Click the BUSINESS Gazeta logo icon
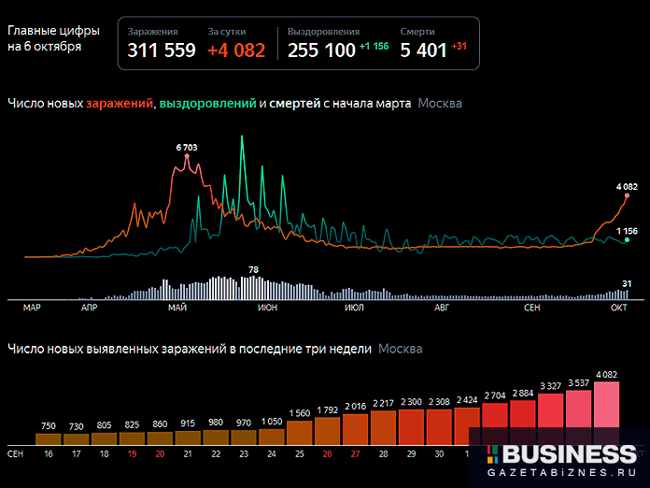 (x=491, y=454)
